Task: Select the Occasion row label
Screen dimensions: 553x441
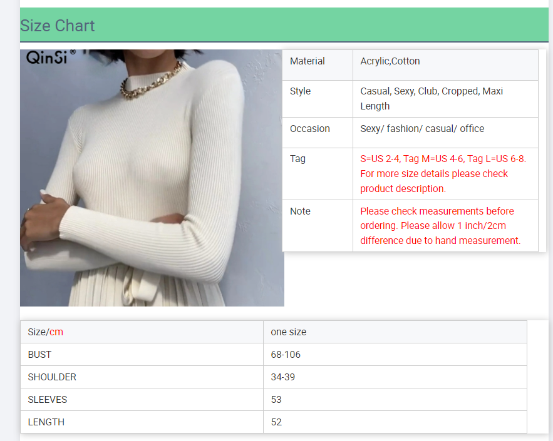Action: tap(310, 129)
